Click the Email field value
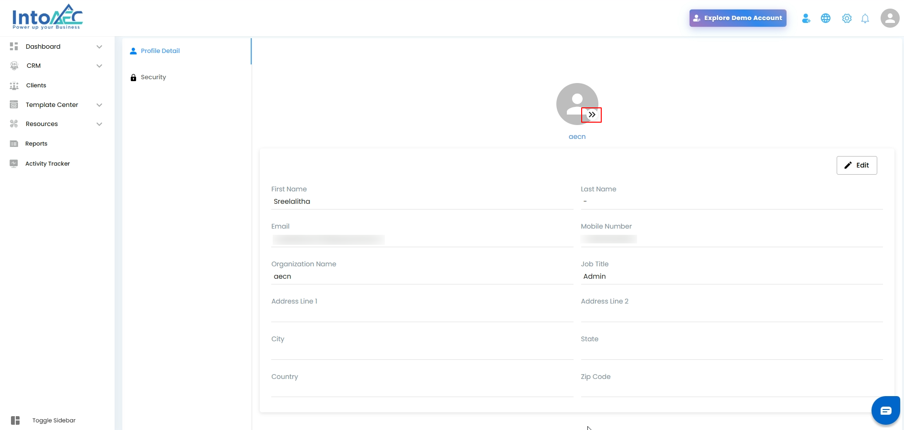This screenshot has height=430, width=904. coord(422,239)
